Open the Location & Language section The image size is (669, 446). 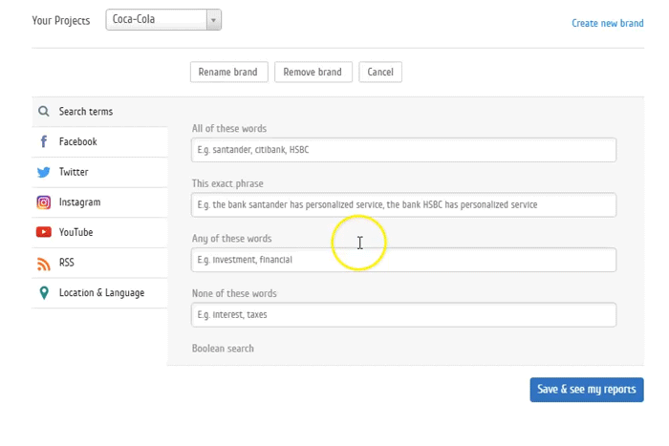coord(101,293)
